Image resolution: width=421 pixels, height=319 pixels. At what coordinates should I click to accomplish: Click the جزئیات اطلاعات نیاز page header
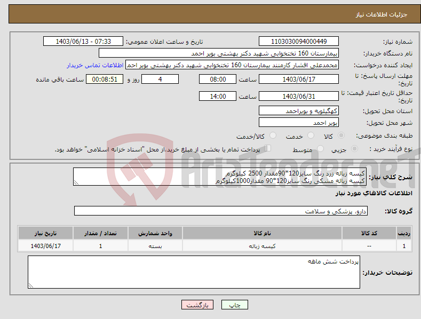tap(382, 14)
